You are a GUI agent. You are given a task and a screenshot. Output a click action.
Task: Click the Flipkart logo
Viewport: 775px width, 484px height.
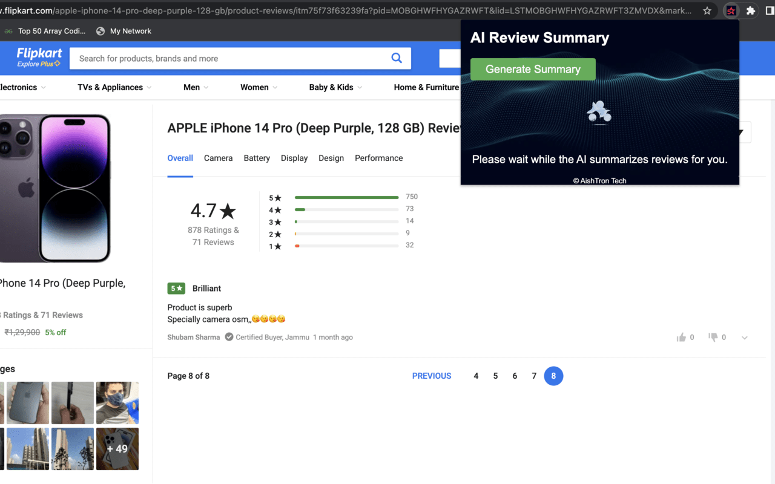[x=39, y=53]
